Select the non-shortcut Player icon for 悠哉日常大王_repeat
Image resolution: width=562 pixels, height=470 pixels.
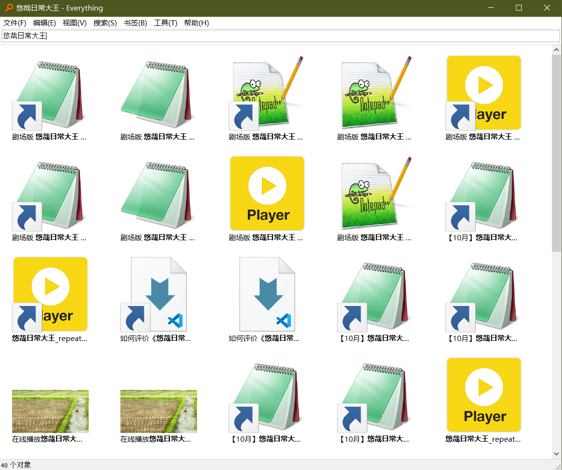point(484,395)
